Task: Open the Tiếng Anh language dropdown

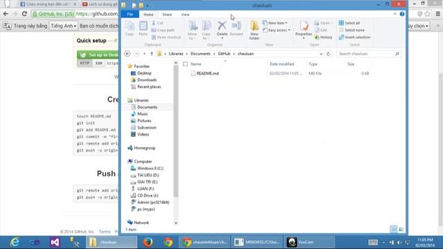Action: tap(64, 26)
